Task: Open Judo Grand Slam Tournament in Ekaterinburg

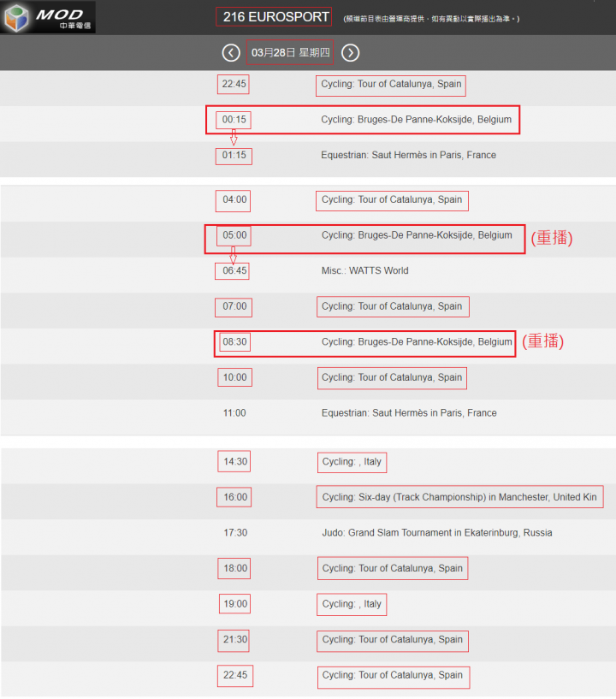Action: 437,533
